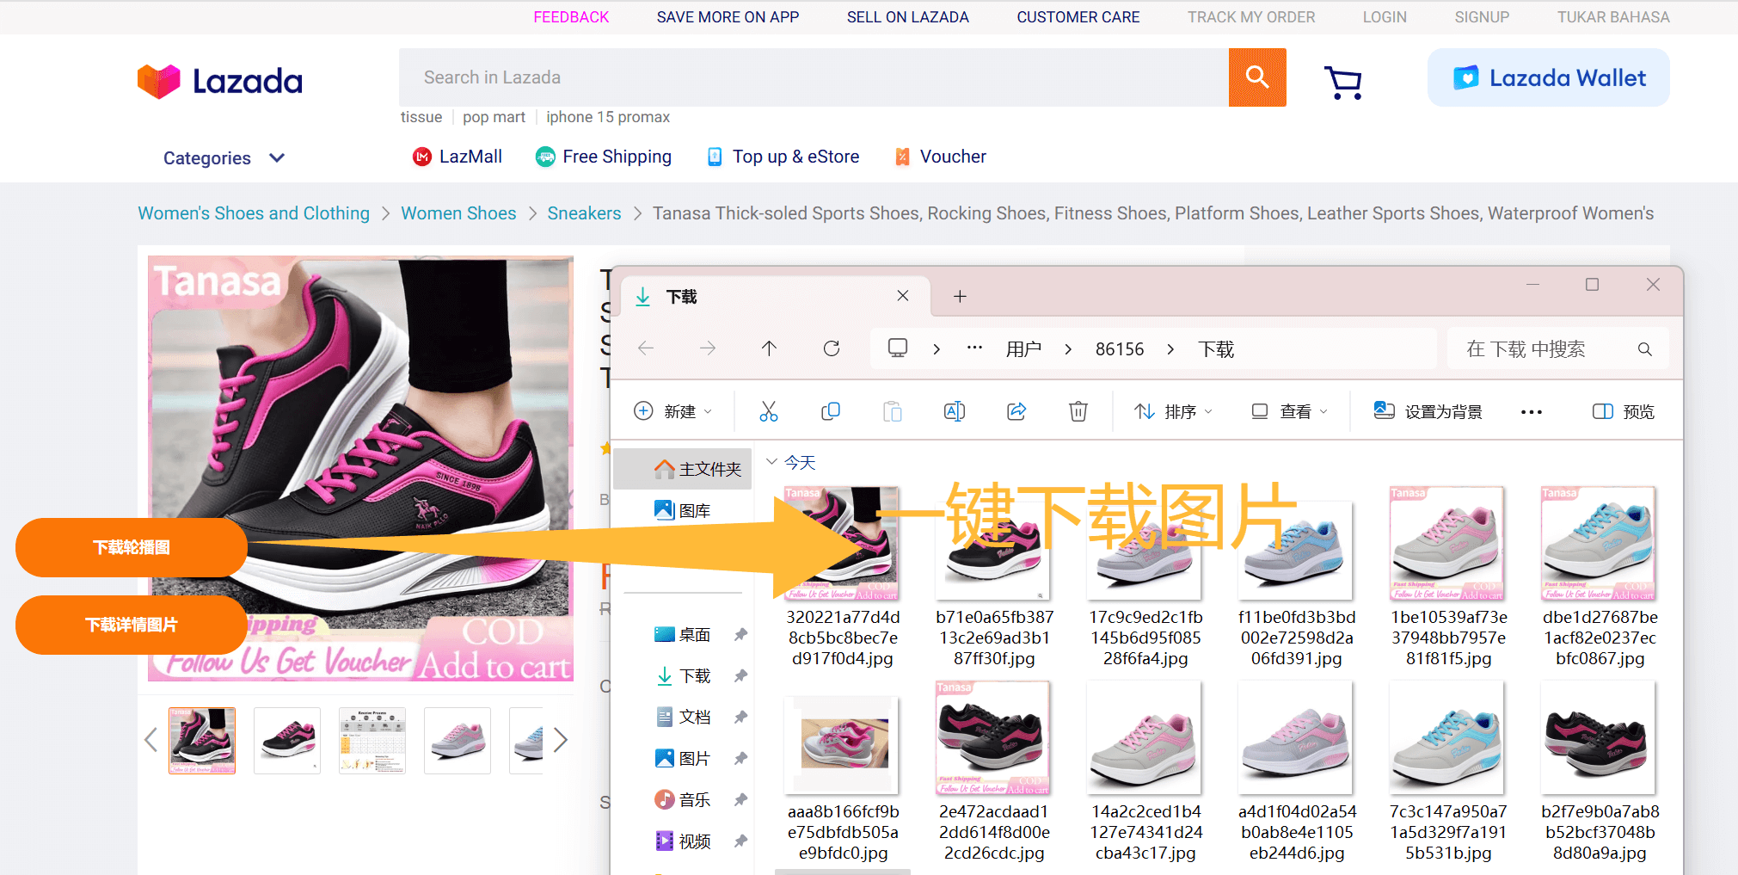The width and height of the screenshot is (1738, 875).
Task: Click 设置为背景 in Explorer toolbar
Action: pos(1428,411)
